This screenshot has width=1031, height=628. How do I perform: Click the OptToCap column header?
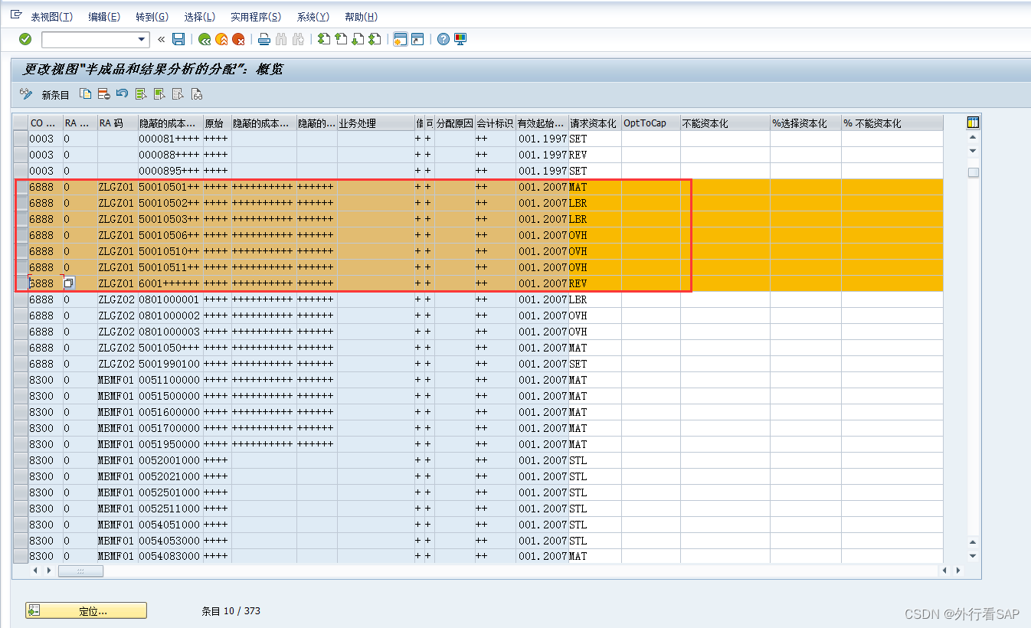click(650, 123)
